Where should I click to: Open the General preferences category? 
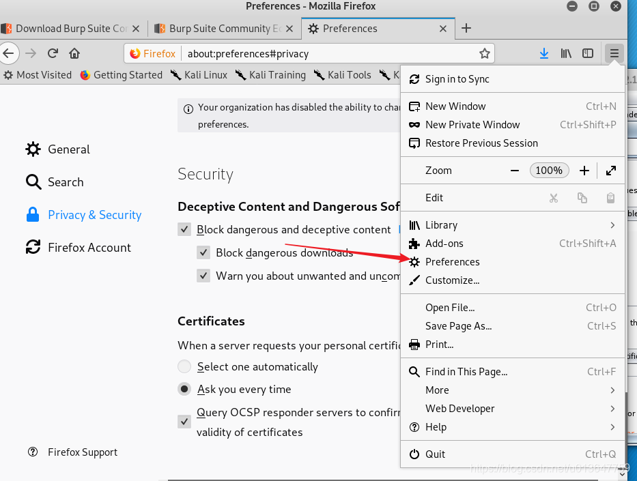pyautogui.click(x=57, y=149)
